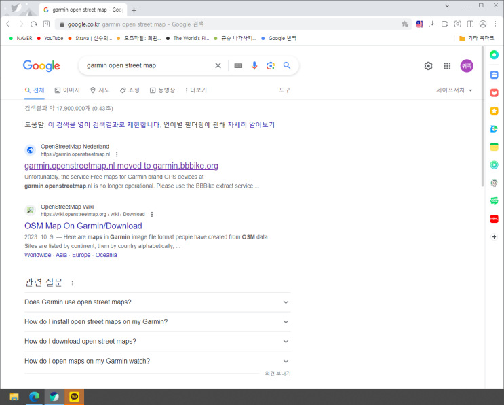This screenshot has height=405, width=504.
Task: Open the Strava bookmark
Action: (x=90, y=38)
